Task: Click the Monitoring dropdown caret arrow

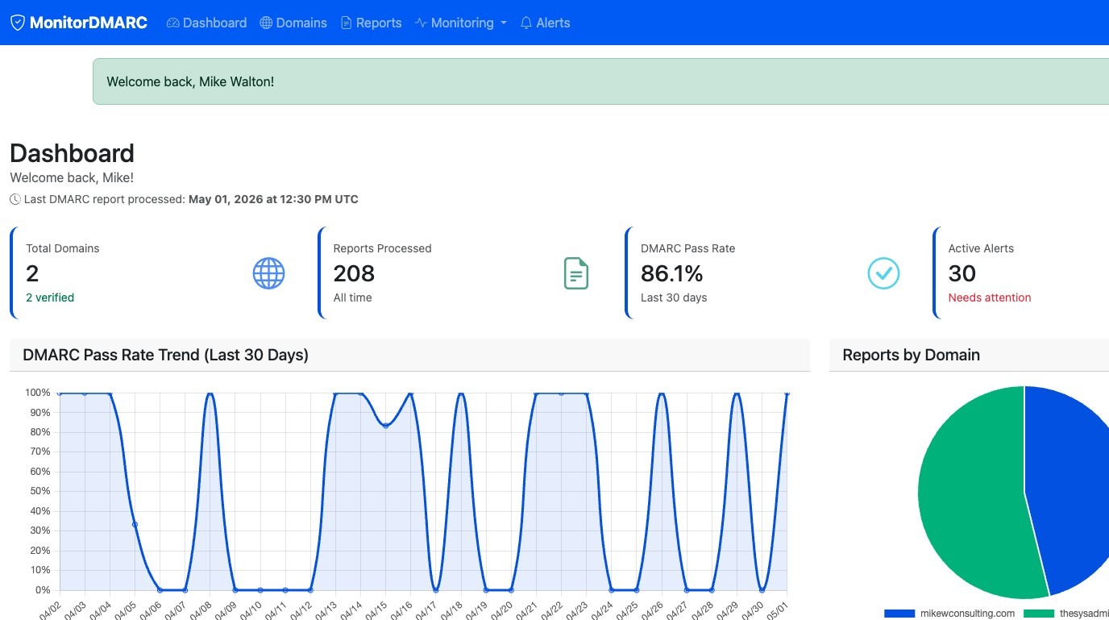Action: [x=504, y=23]
